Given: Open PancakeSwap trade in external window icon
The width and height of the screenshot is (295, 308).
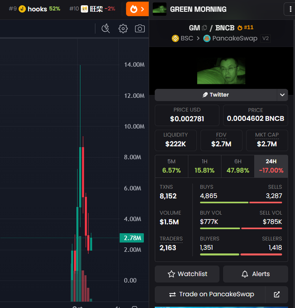Looking at the screenshot, I should [276, 294].
